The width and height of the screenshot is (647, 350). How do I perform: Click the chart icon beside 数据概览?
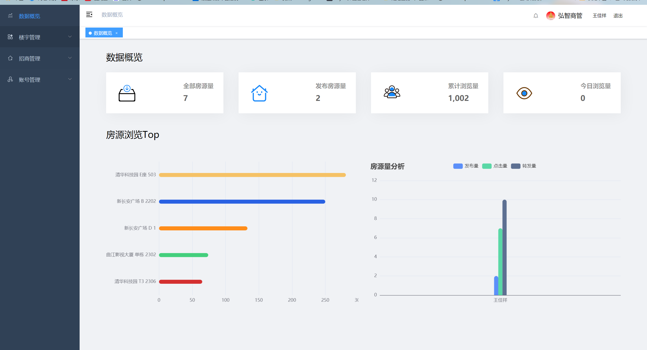[10, 16]
